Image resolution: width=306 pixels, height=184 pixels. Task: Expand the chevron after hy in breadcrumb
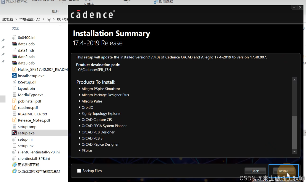point(54,19)
